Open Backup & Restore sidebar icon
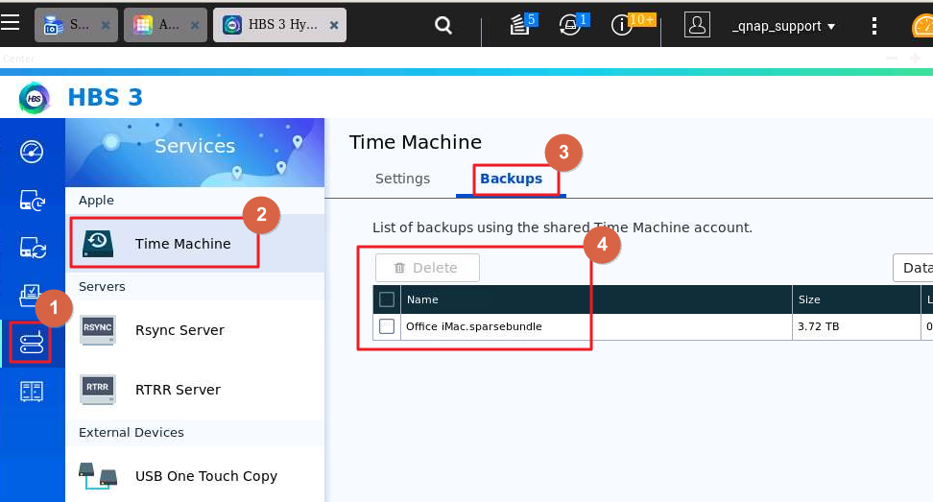 click(32, 201)
